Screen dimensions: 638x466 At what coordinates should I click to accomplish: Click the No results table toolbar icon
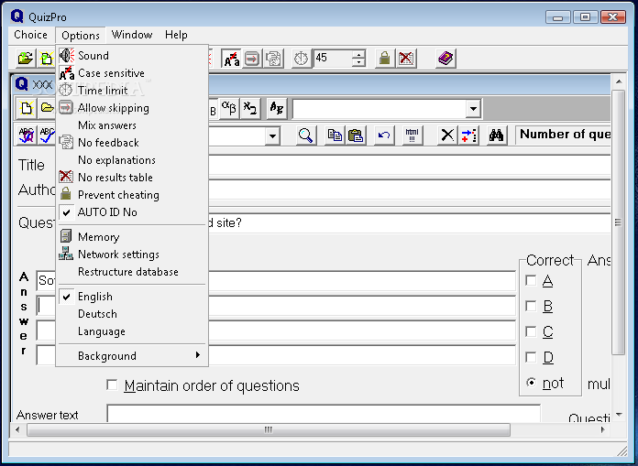pos(406,59)
